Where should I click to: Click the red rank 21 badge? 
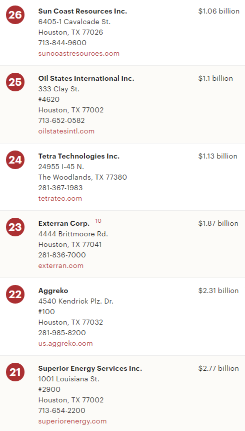[x=15, y=372]
